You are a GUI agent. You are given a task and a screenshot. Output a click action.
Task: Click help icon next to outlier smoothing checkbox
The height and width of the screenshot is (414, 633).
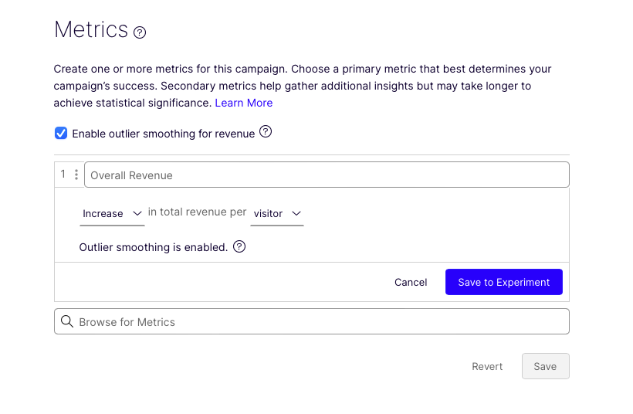[x=266, y=131]
